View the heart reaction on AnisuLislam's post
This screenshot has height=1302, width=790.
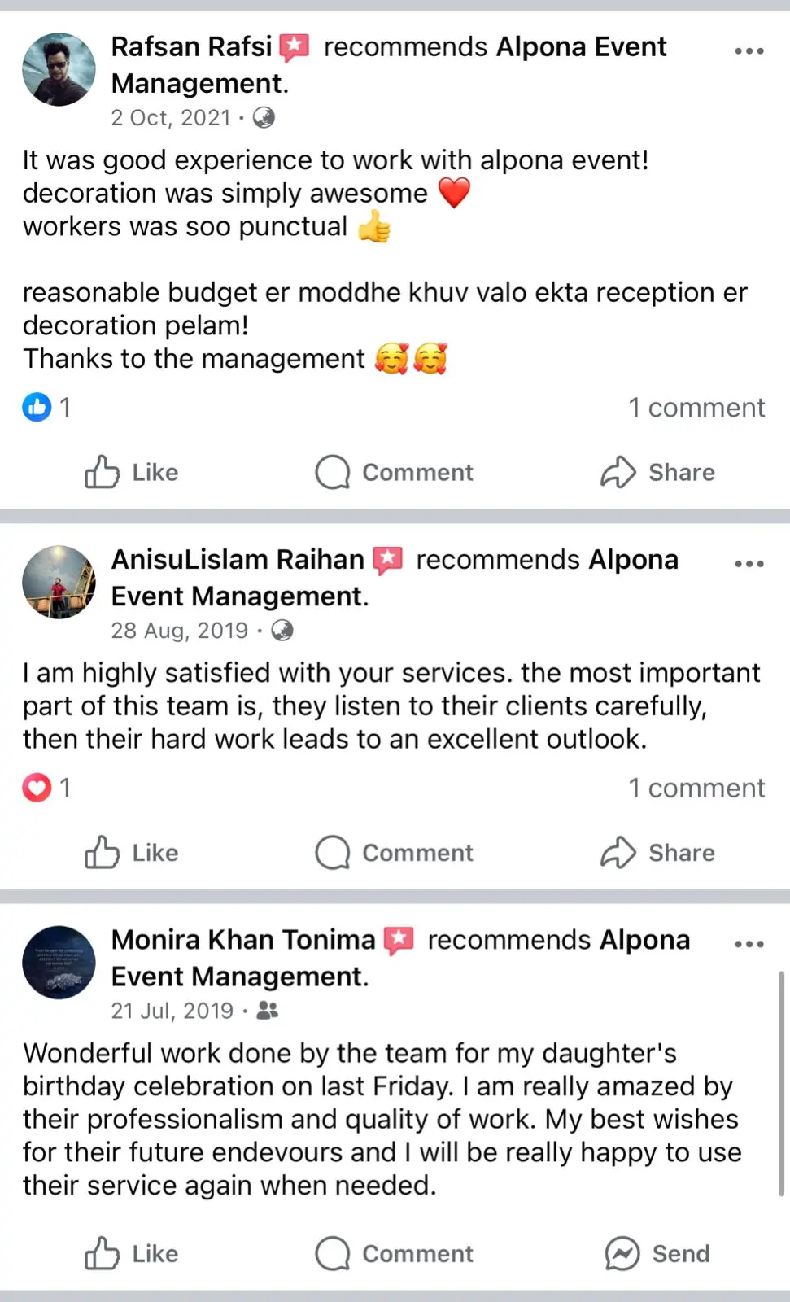pyautogui.click(x=37, y=788)
